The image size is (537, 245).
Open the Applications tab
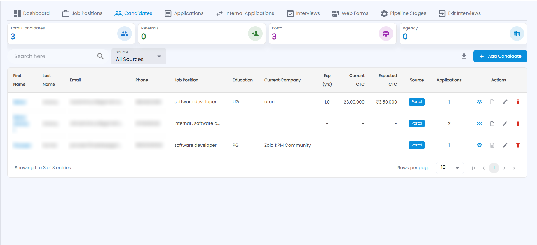tap(184, 13)
